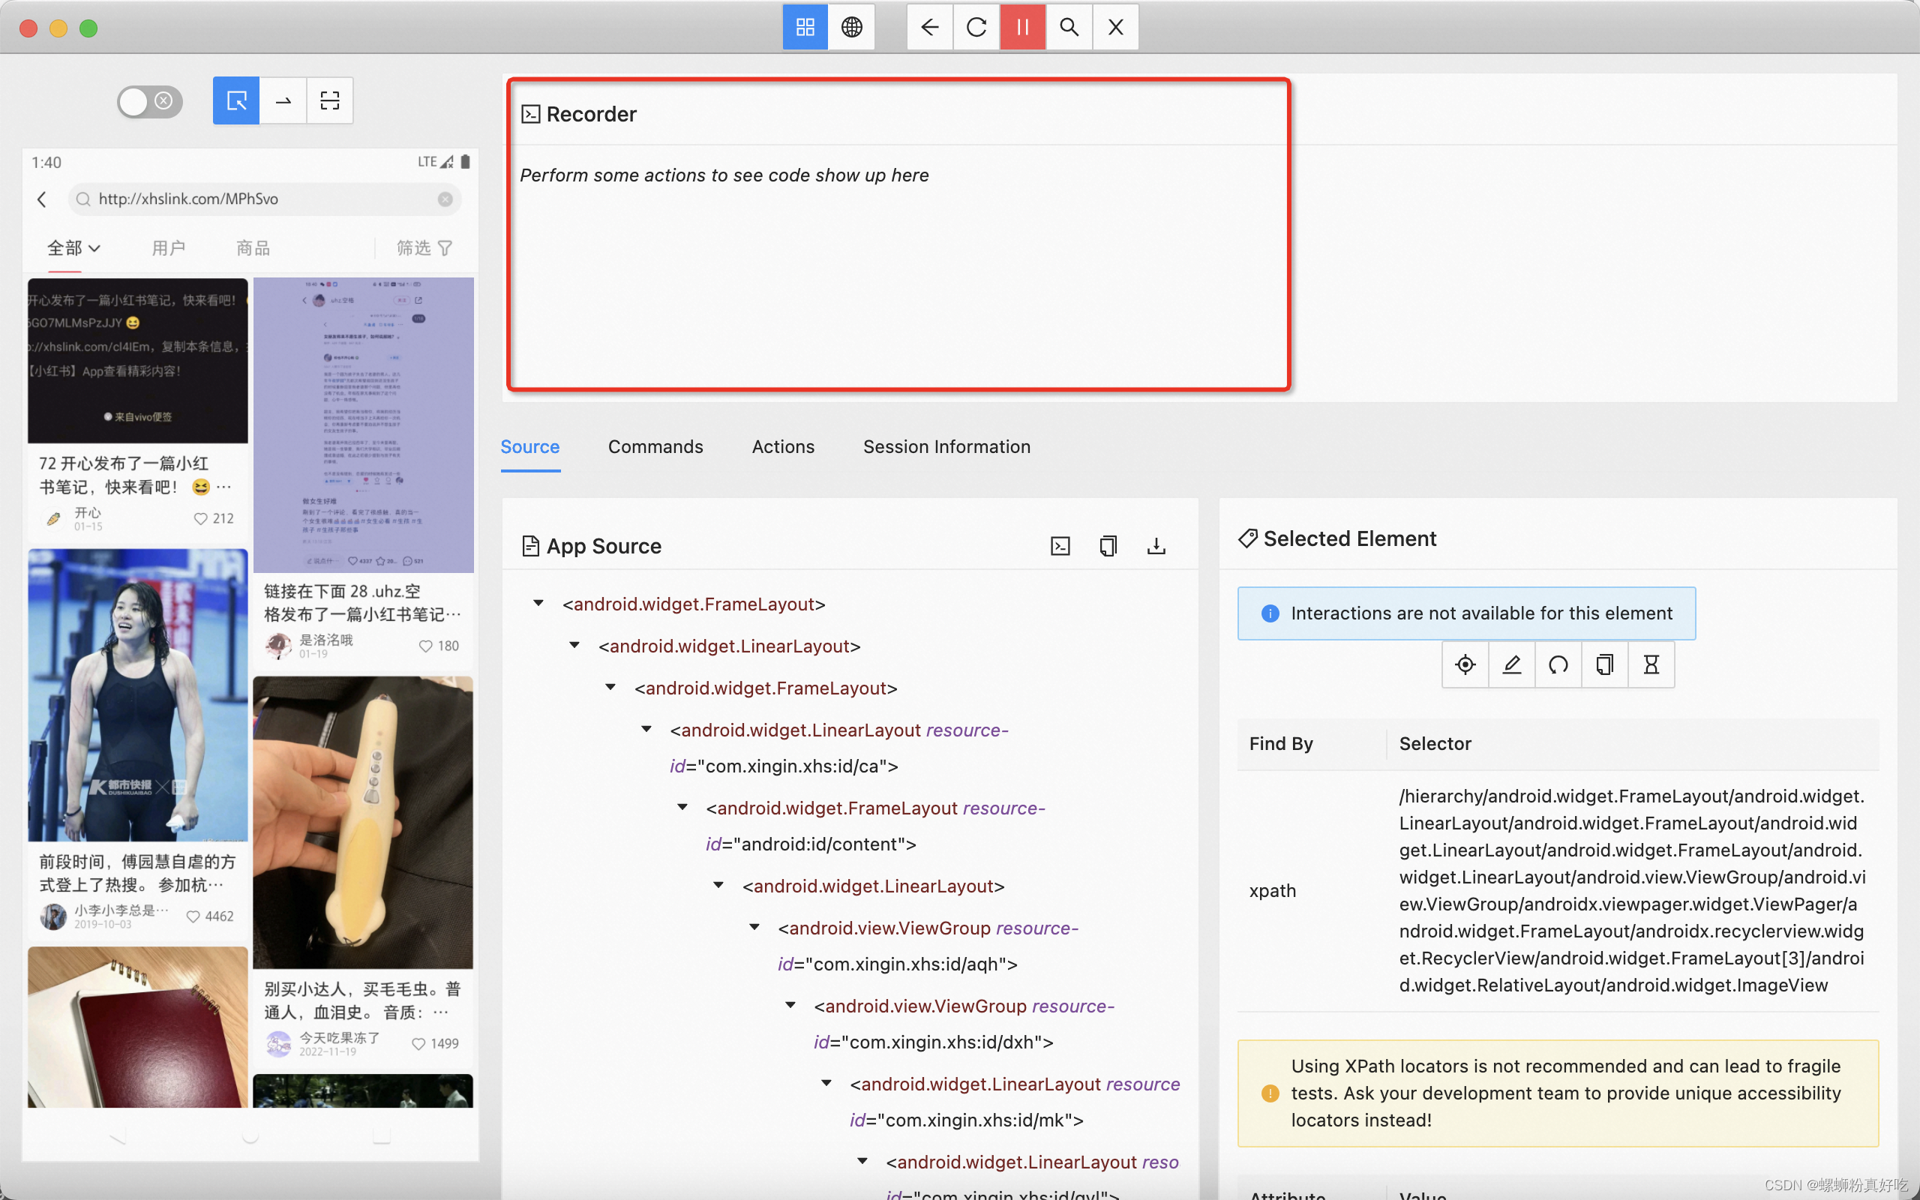Clear the selected element
The width and height of the screenshot is (1920, 1200).
(x=1558, y=664)
